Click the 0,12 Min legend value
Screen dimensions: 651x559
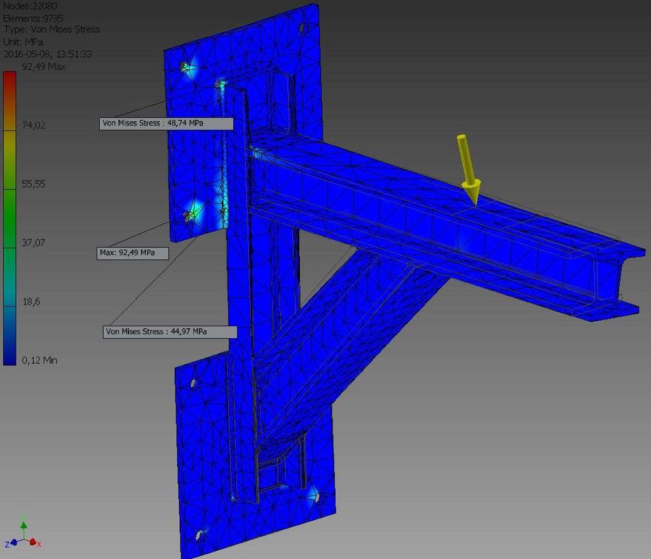[x=39, y=360]
